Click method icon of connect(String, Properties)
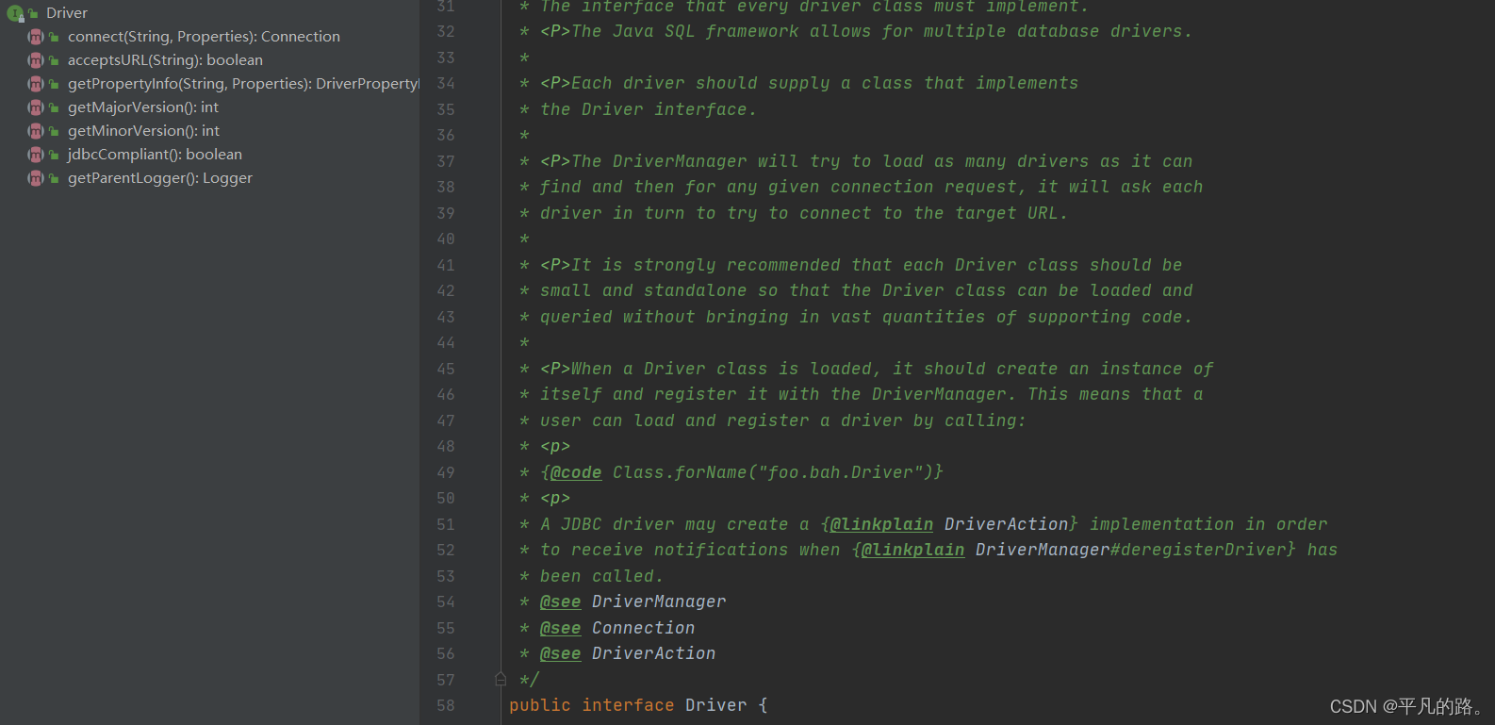The width and height of the screenshot is (1495, 725). (36, 37)
